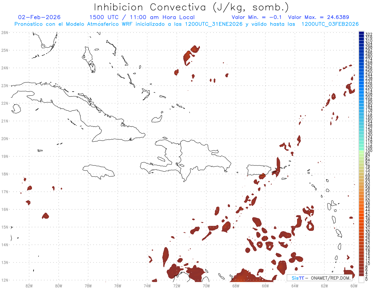Screen dimensions: 376x290
Task: Click the 74W longitude label
Action: tap(147, 286)
